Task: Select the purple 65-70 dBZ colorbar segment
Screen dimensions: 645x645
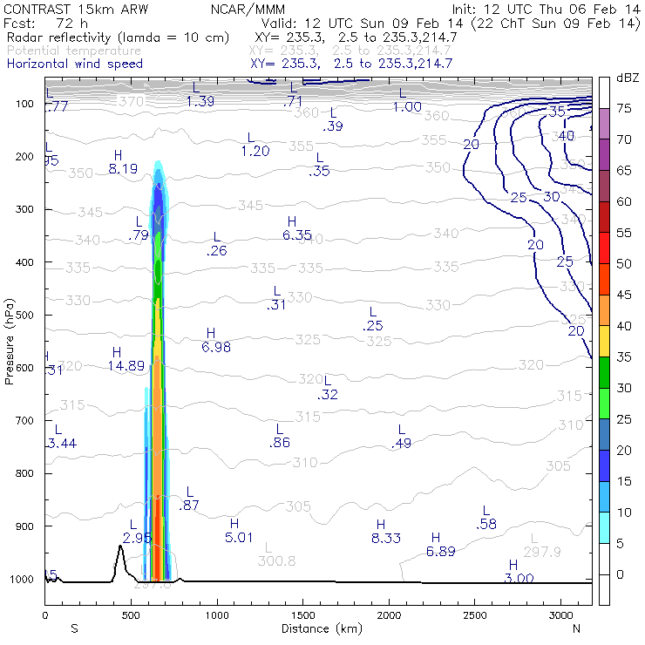Action: coord(604,155)
